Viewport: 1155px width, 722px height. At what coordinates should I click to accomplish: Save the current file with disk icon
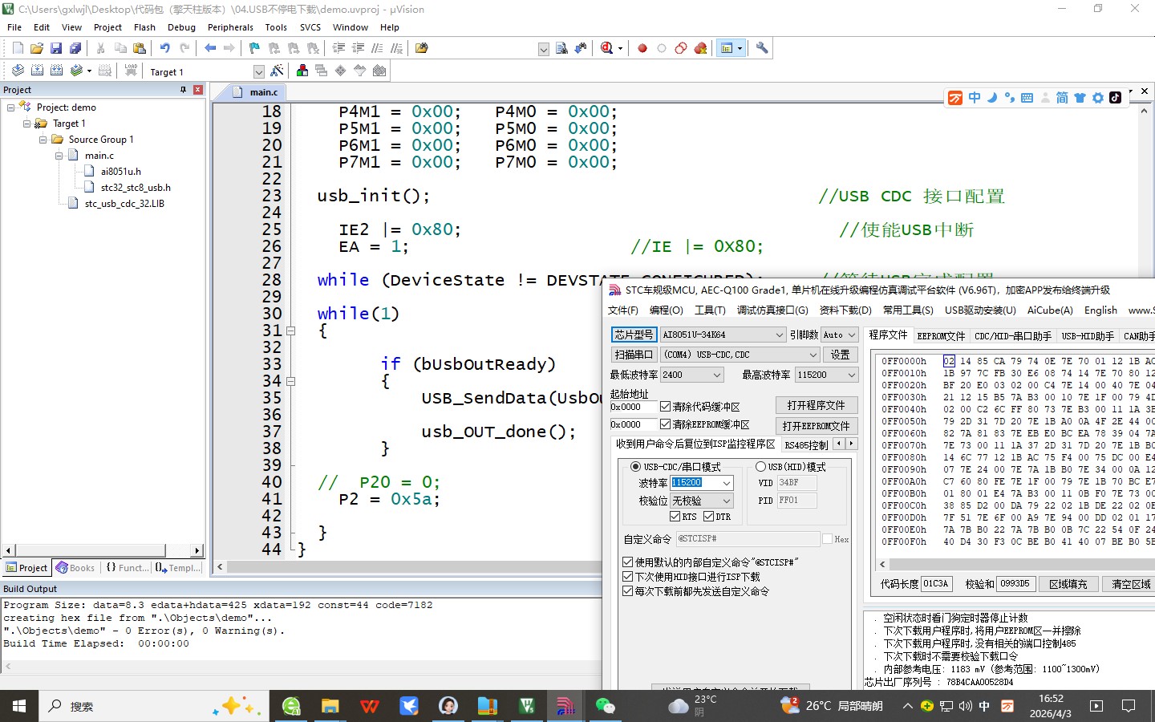[56, 48]
